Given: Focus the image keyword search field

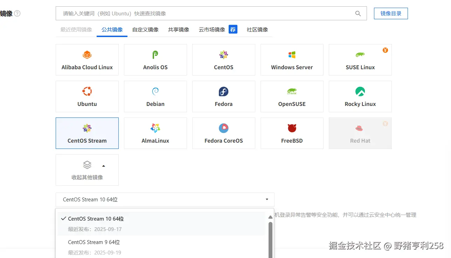Looking at the screenshot, I should pos(211,13).
